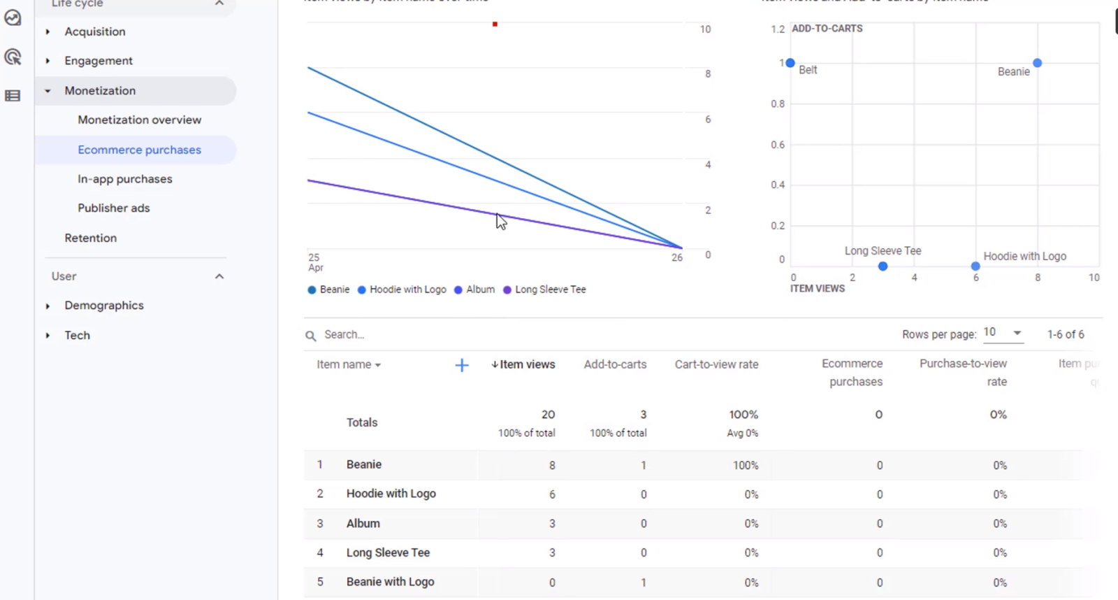Expand the Engagement section
This screenshot has width=1118, height=600.
click(48, 61)
